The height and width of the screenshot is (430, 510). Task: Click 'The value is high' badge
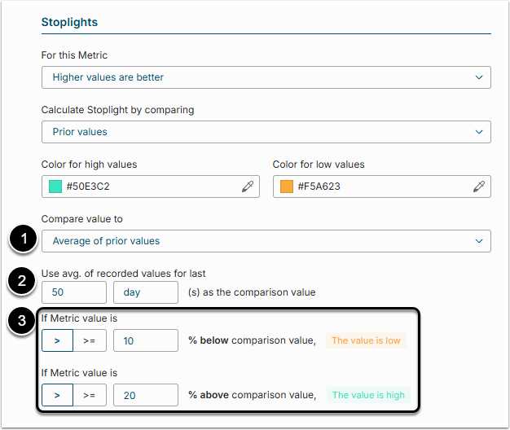point(367,395)
